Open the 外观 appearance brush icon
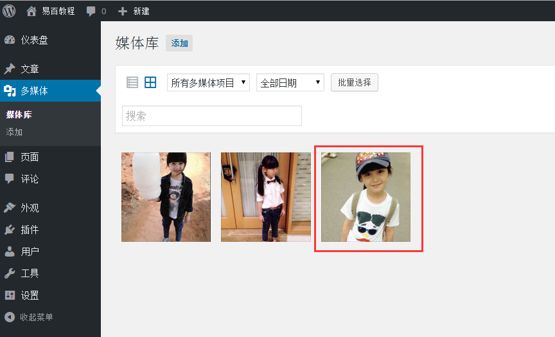 tap(10, 208)
